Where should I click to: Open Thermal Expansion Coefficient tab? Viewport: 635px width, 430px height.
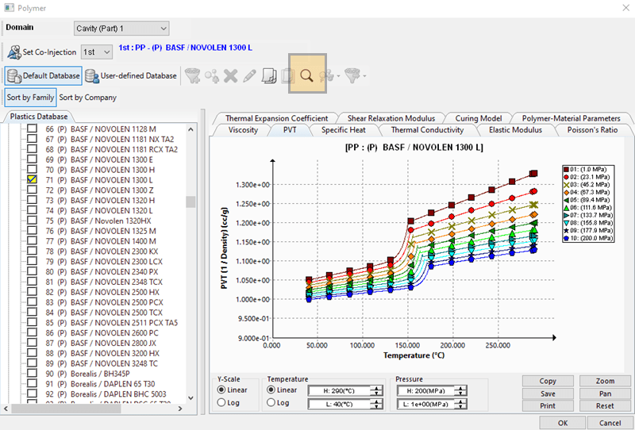coord(276,118)
